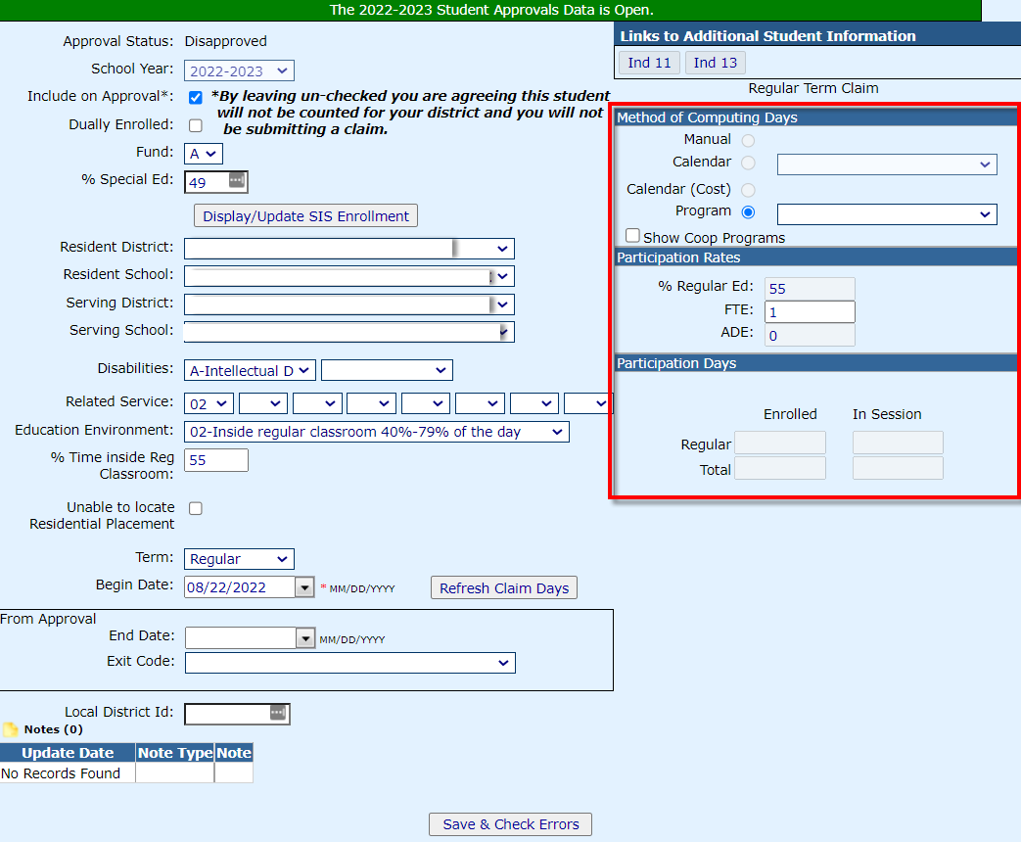Open the second empty Disabilities dropdown

click(387, 370)
